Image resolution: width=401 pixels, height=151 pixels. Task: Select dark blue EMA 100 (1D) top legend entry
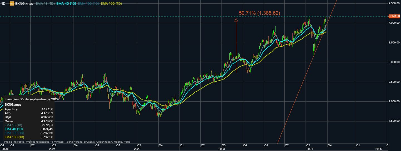pos(88,4)
